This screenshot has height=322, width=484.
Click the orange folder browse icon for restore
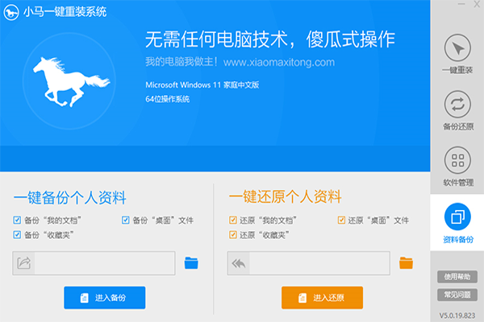click(x=407, y=262)
